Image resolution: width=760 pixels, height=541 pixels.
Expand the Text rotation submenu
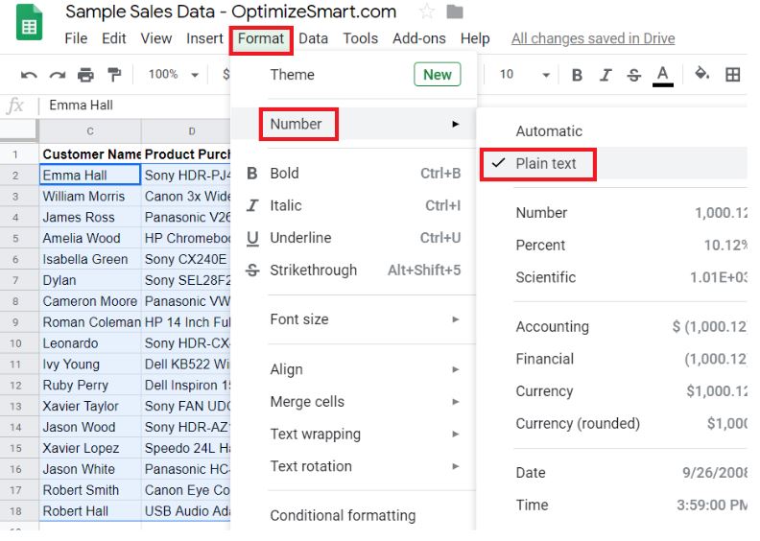pyautogui.click(x=355, y=466)
